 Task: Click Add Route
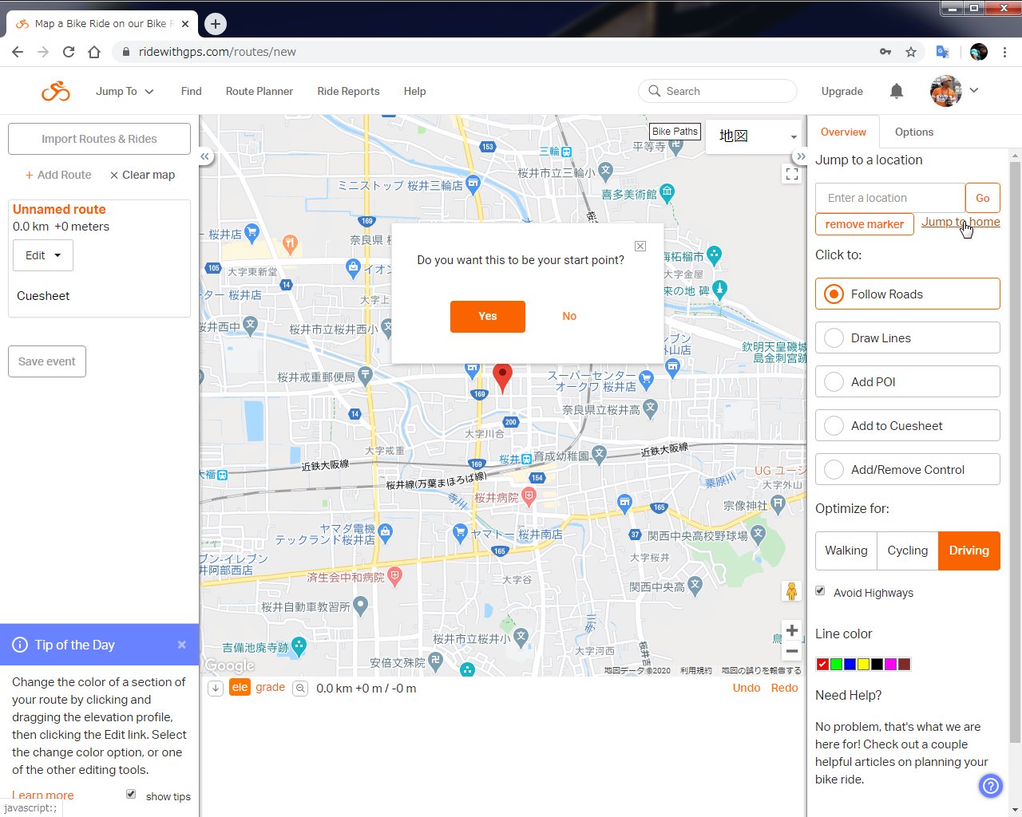pyautogui.click(x=57, y=175)
